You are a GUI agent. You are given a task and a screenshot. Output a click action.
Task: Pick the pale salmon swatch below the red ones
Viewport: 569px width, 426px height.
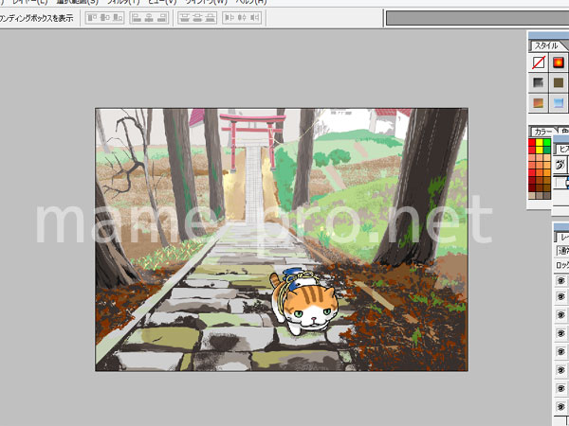point(532,157)
